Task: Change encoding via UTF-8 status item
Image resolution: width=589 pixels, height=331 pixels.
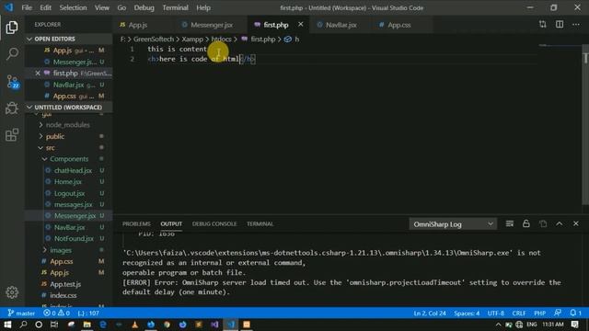Action: coord(496,313)
